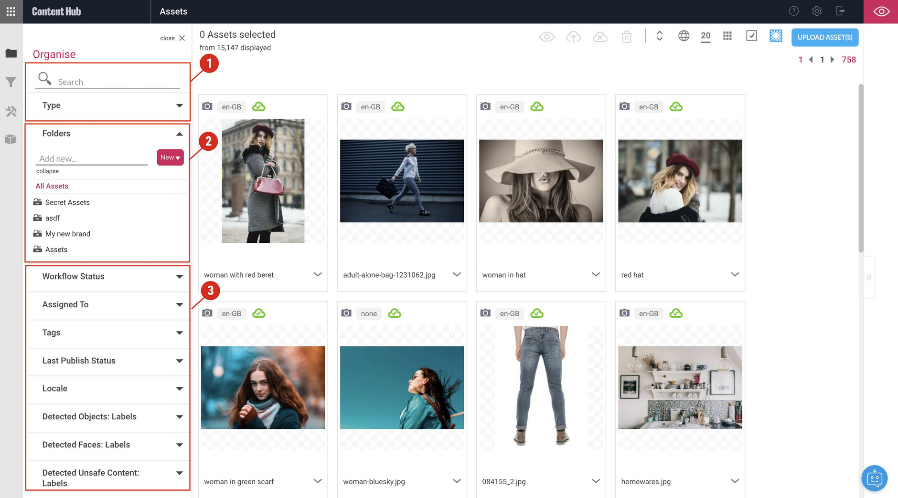This screenshot has width=898, height=498.
Task: Click camera icon on woman-bluesky.jpg card
Action: tap(346, 313)
